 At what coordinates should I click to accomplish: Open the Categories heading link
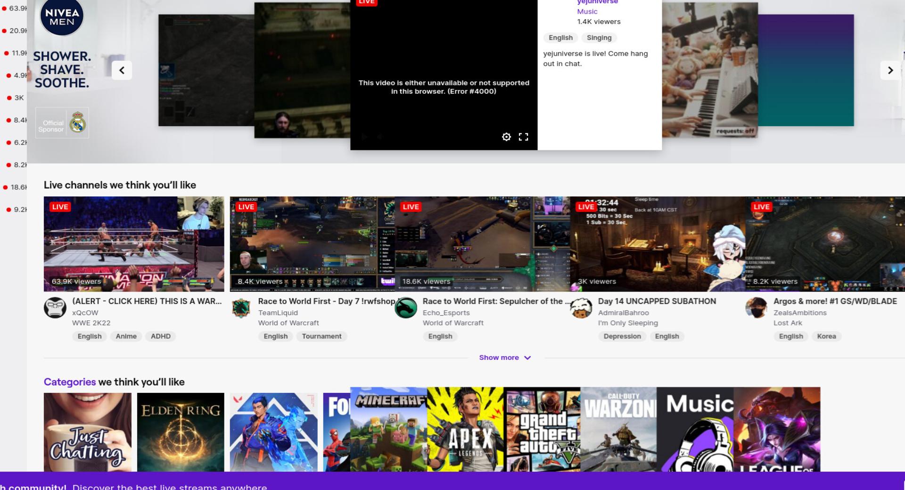[x=70, y=382]
